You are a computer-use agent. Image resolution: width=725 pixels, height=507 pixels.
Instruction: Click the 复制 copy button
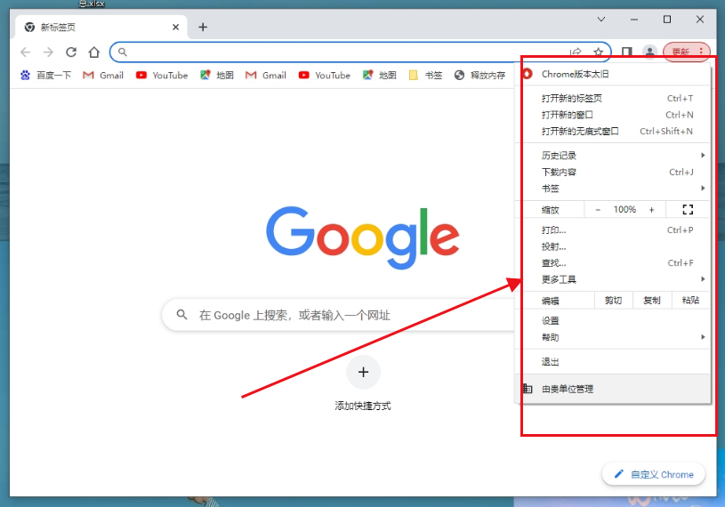[x=652, y=301]
